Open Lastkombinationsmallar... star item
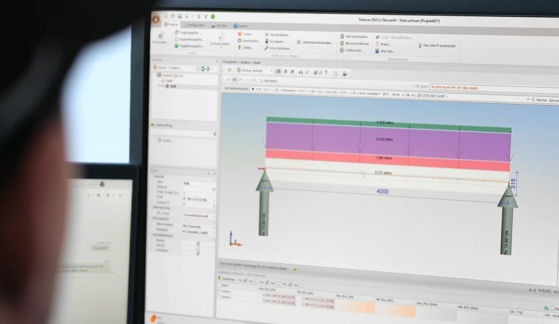This screenshot has height=324, width=559. (315, 42)
